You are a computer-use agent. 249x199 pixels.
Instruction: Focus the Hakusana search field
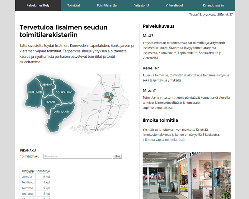(x=78, y=156)
